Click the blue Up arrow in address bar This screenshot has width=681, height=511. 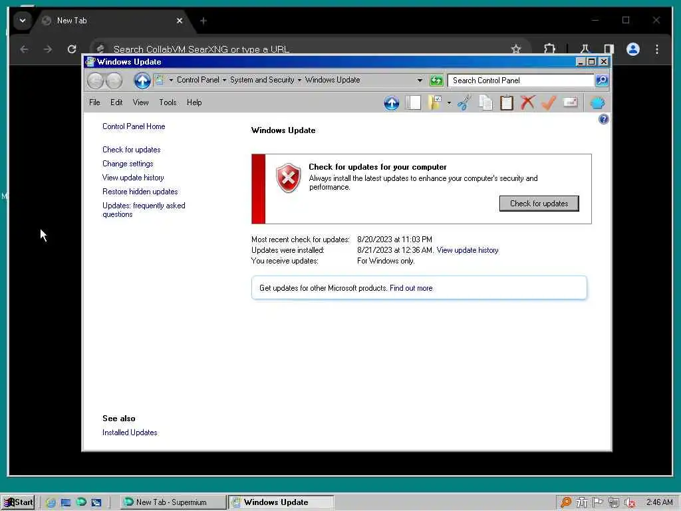click(142, 81)
